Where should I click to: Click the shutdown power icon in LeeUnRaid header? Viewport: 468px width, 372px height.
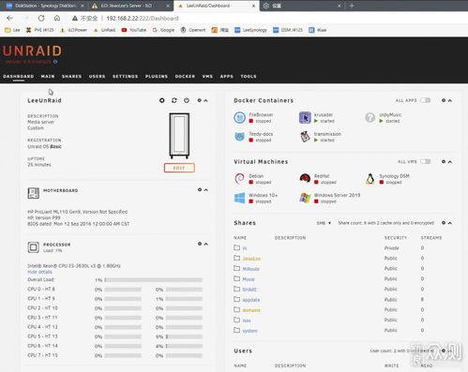pos(187,100)
